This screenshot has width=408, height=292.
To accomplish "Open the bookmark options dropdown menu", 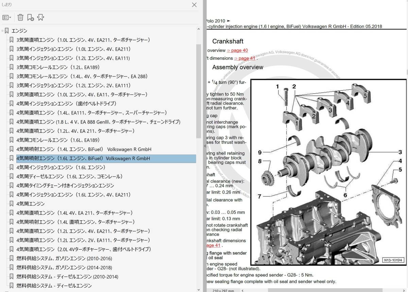I will click(x=7, y=17).
